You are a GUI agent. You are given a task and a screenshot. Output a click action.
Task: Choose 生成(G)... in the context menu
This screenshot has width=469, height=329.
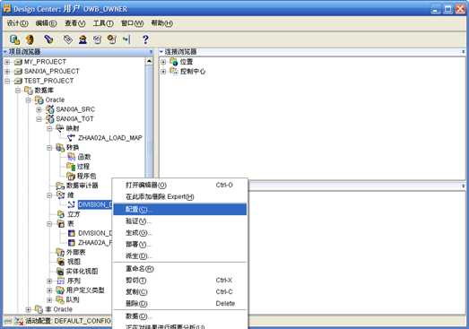[180, 233]
